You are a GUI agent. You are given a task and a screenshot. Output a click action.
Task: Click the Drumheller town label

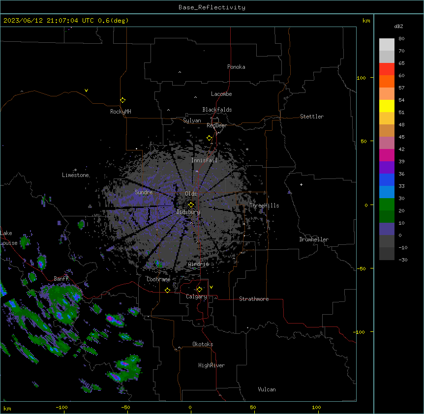coord(314,239)
